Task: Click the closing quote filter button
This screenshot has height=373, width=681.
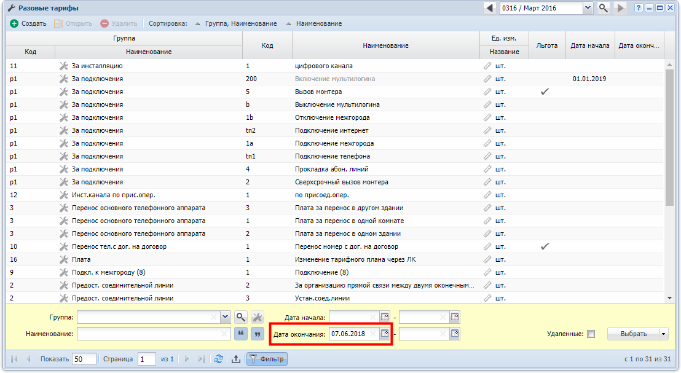Action: tap(258, 334)
